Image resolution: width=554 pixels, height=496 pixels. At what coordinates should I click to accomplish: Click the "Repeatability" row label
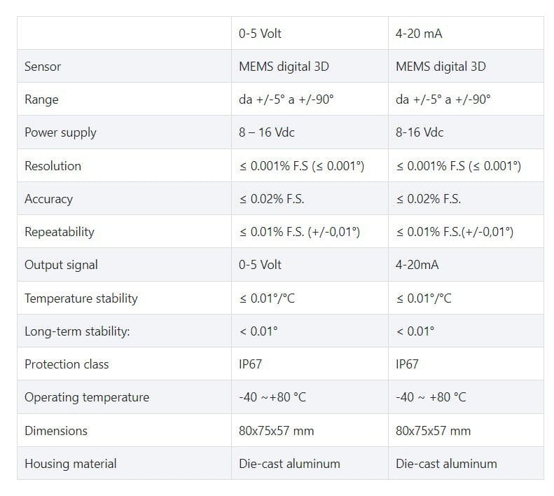point(59,232)
